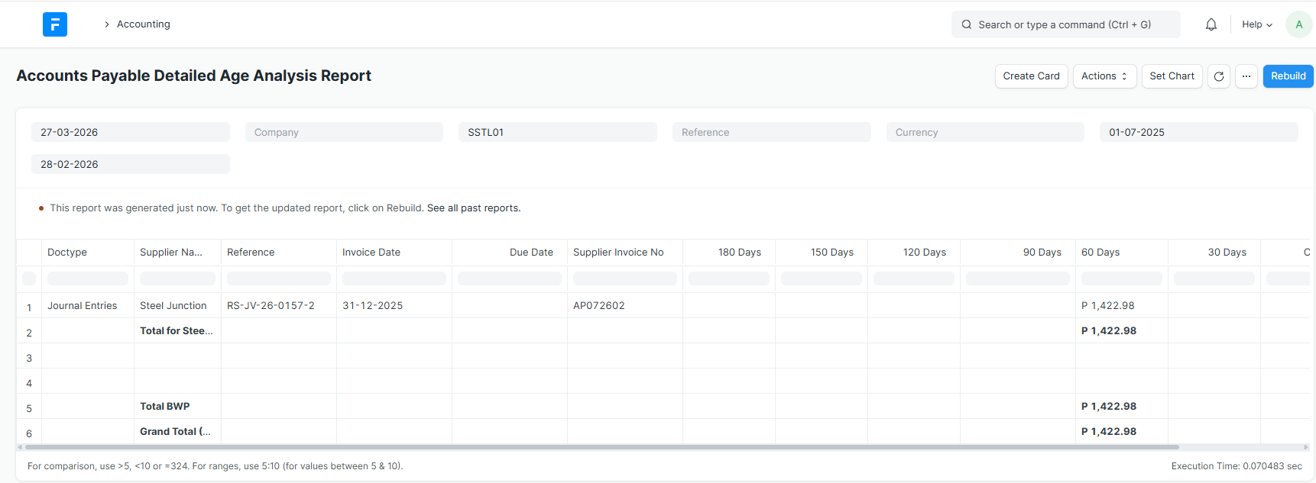Select the RS-JV-26-0157-2 reference cell

(271, 306)
